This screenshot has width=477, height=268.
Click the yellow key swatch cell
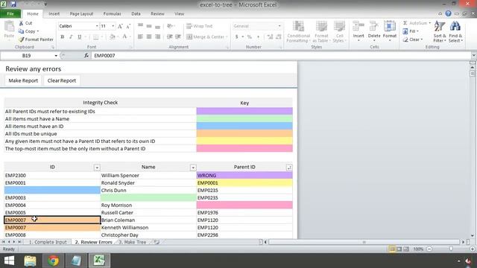point(244,141)
